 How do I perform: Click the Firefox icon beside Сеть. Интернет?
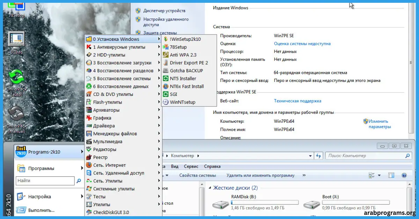[x=89, y=165]
